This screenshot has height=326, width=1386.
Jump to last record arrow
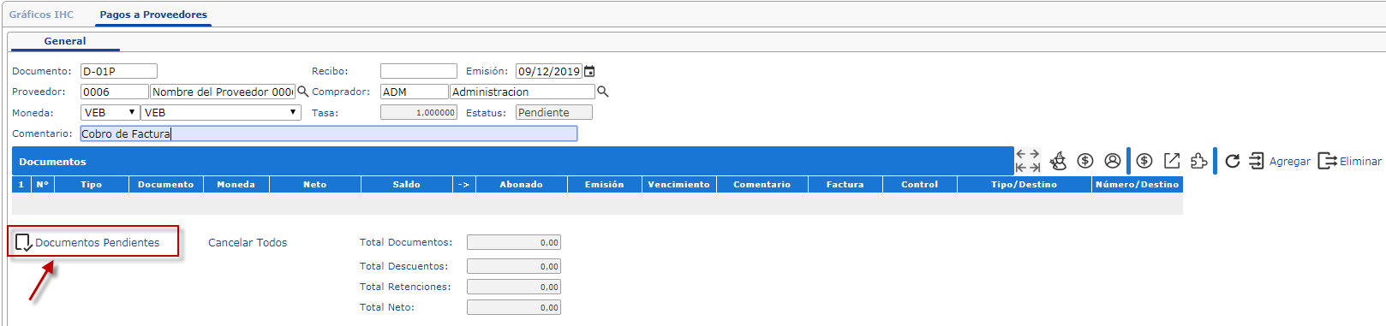[x=1035, y=168]
